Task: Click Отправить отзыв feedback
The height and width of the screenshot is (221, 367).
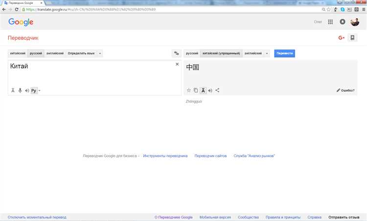Action: pyautogui.click(x=344, y=217)
